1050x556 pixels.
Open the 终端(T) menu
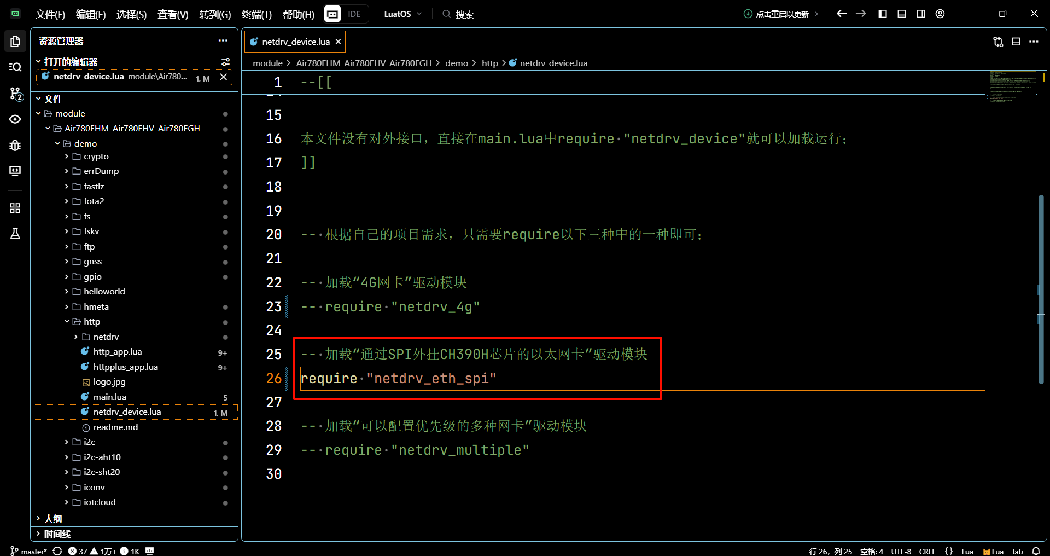click(256, 14)
